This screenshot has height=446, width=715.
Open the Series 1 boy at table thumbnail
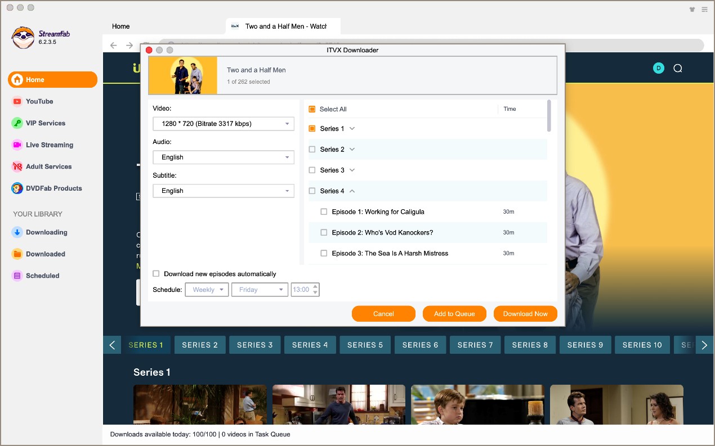point(477,404)
